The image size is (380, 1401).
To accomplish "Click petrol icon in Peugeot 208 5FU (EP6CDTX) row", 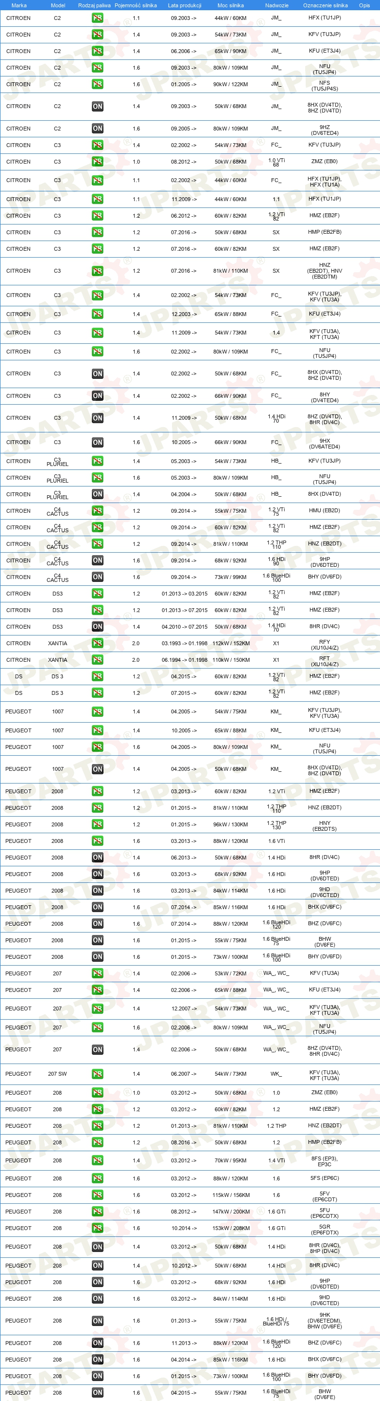I will pos(97,1212).
